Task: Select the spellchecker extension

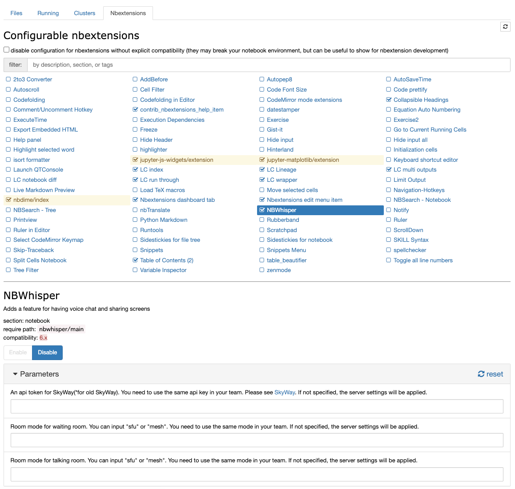Action: pos(410,250)
